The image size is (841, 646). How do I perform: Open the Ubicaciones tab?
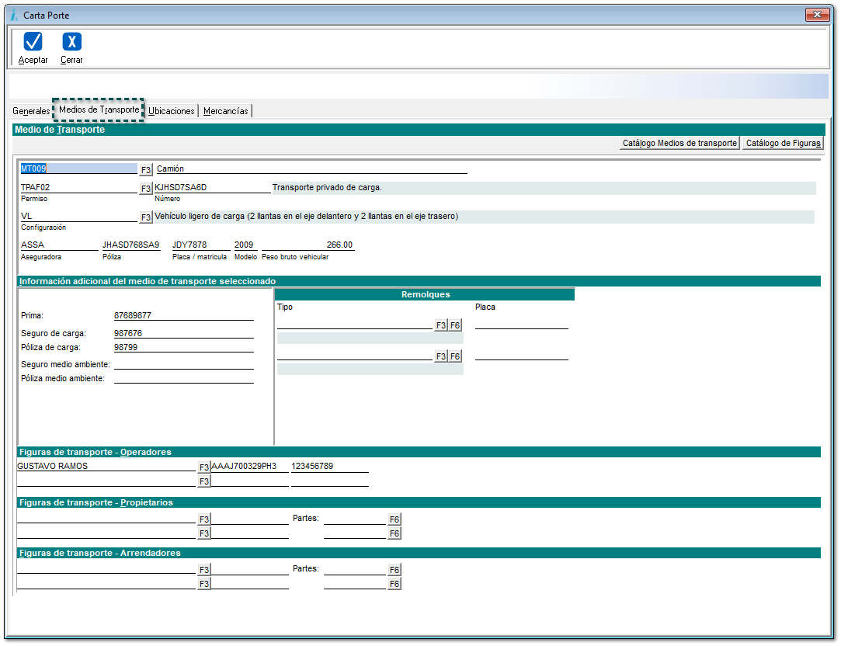pos(172,111)
